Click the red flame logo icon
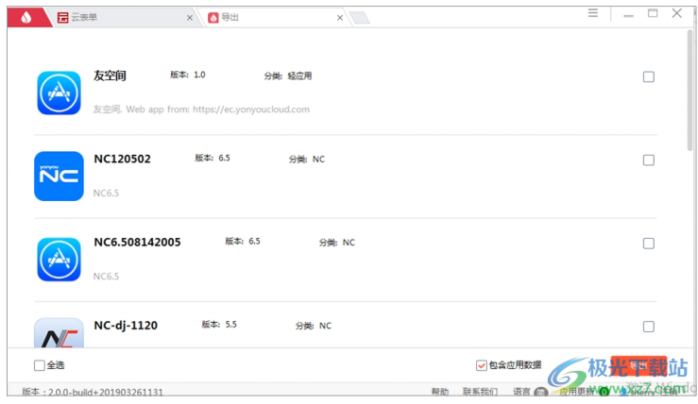The width and height of the screenshot is (698, 404). [x=26, y=17]
